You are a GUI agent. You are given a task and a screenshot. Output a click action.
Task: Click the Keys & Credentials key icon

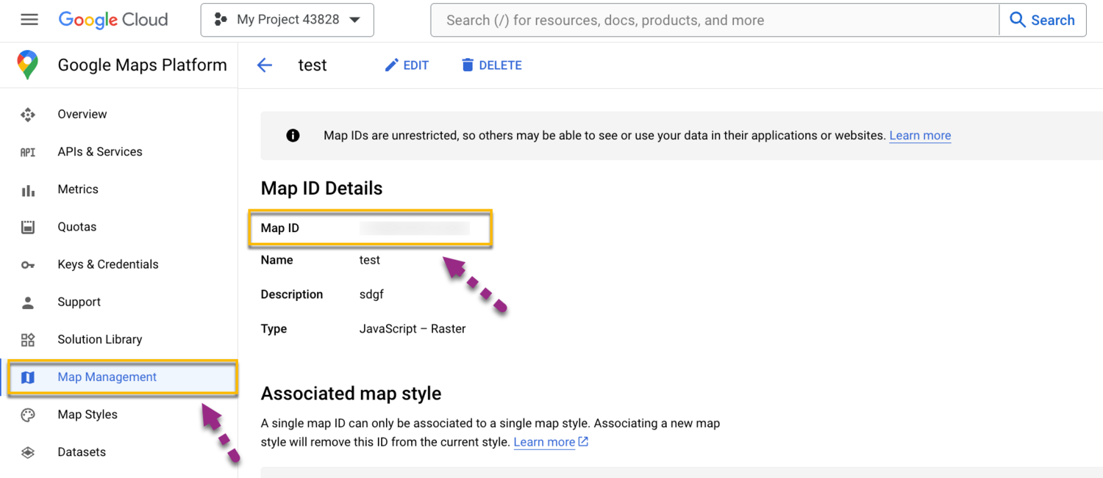click(x=28, y=265)
